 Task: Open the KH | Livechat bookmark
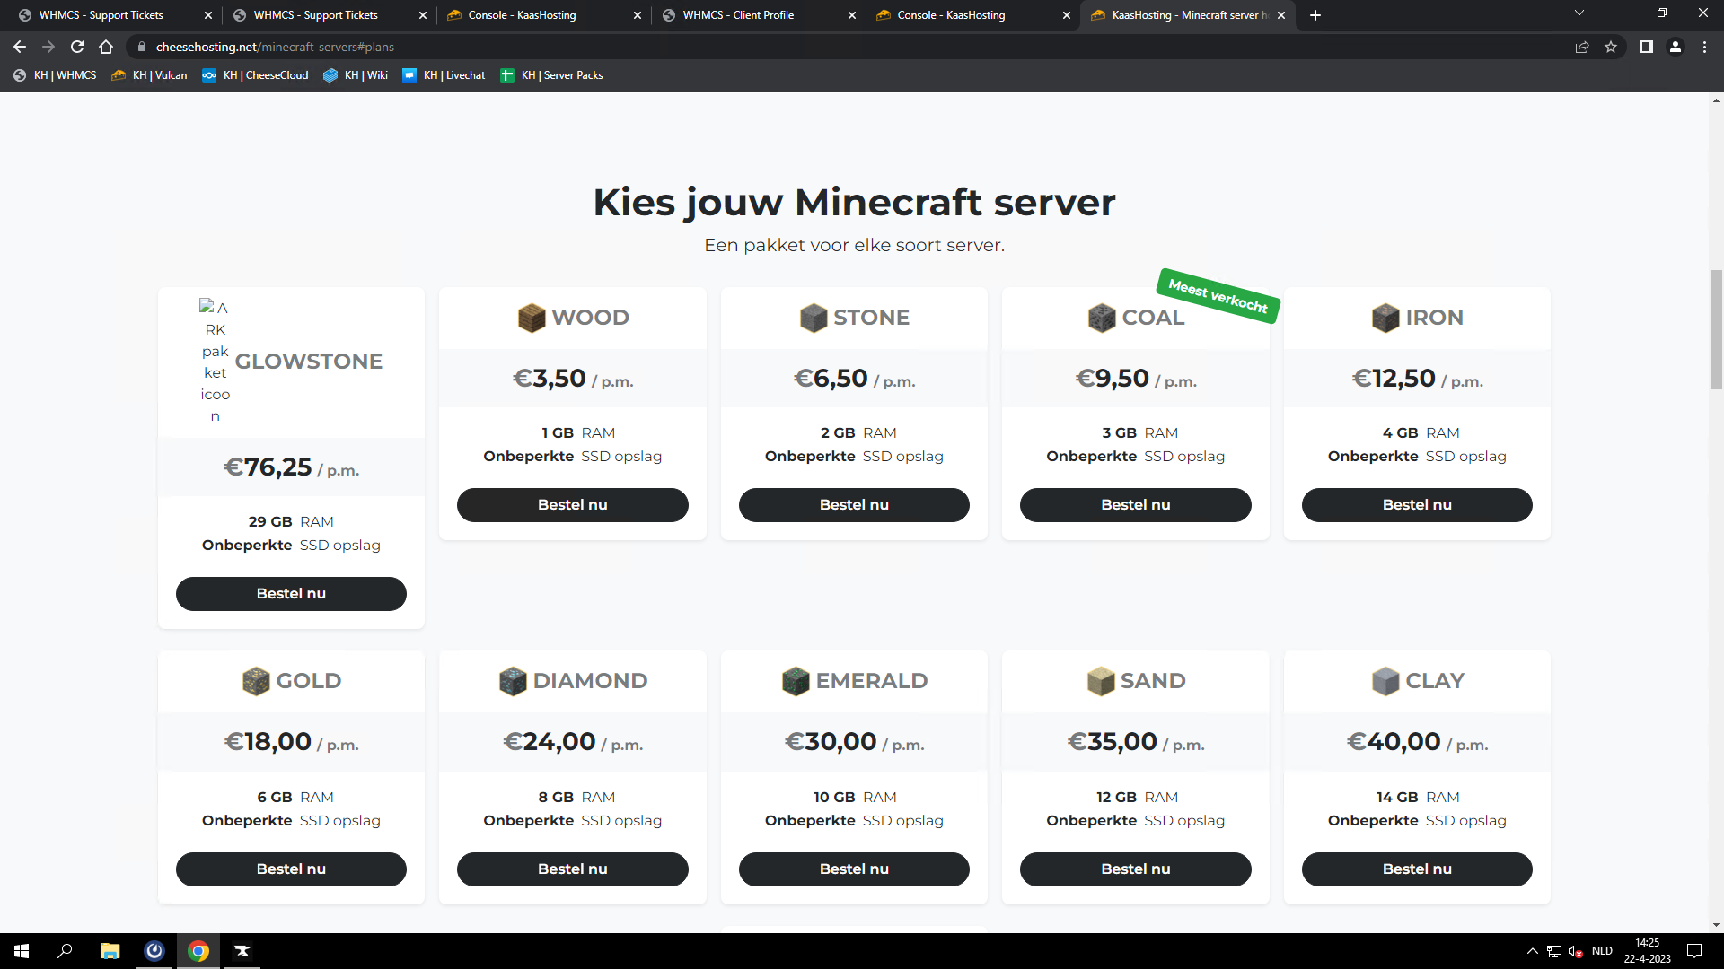444,75
